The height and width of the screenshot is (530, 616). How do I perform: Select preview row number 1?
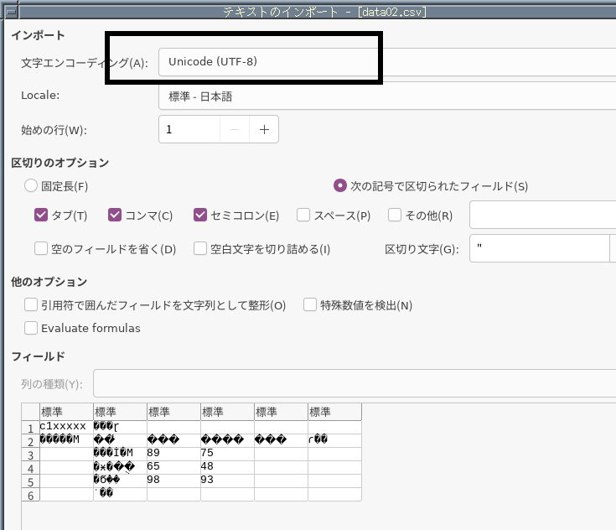pos(31,428)
